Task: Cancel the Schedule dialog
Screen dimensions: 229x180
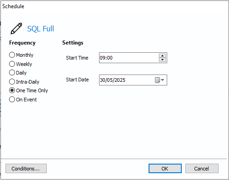Action: click(202, 168)
